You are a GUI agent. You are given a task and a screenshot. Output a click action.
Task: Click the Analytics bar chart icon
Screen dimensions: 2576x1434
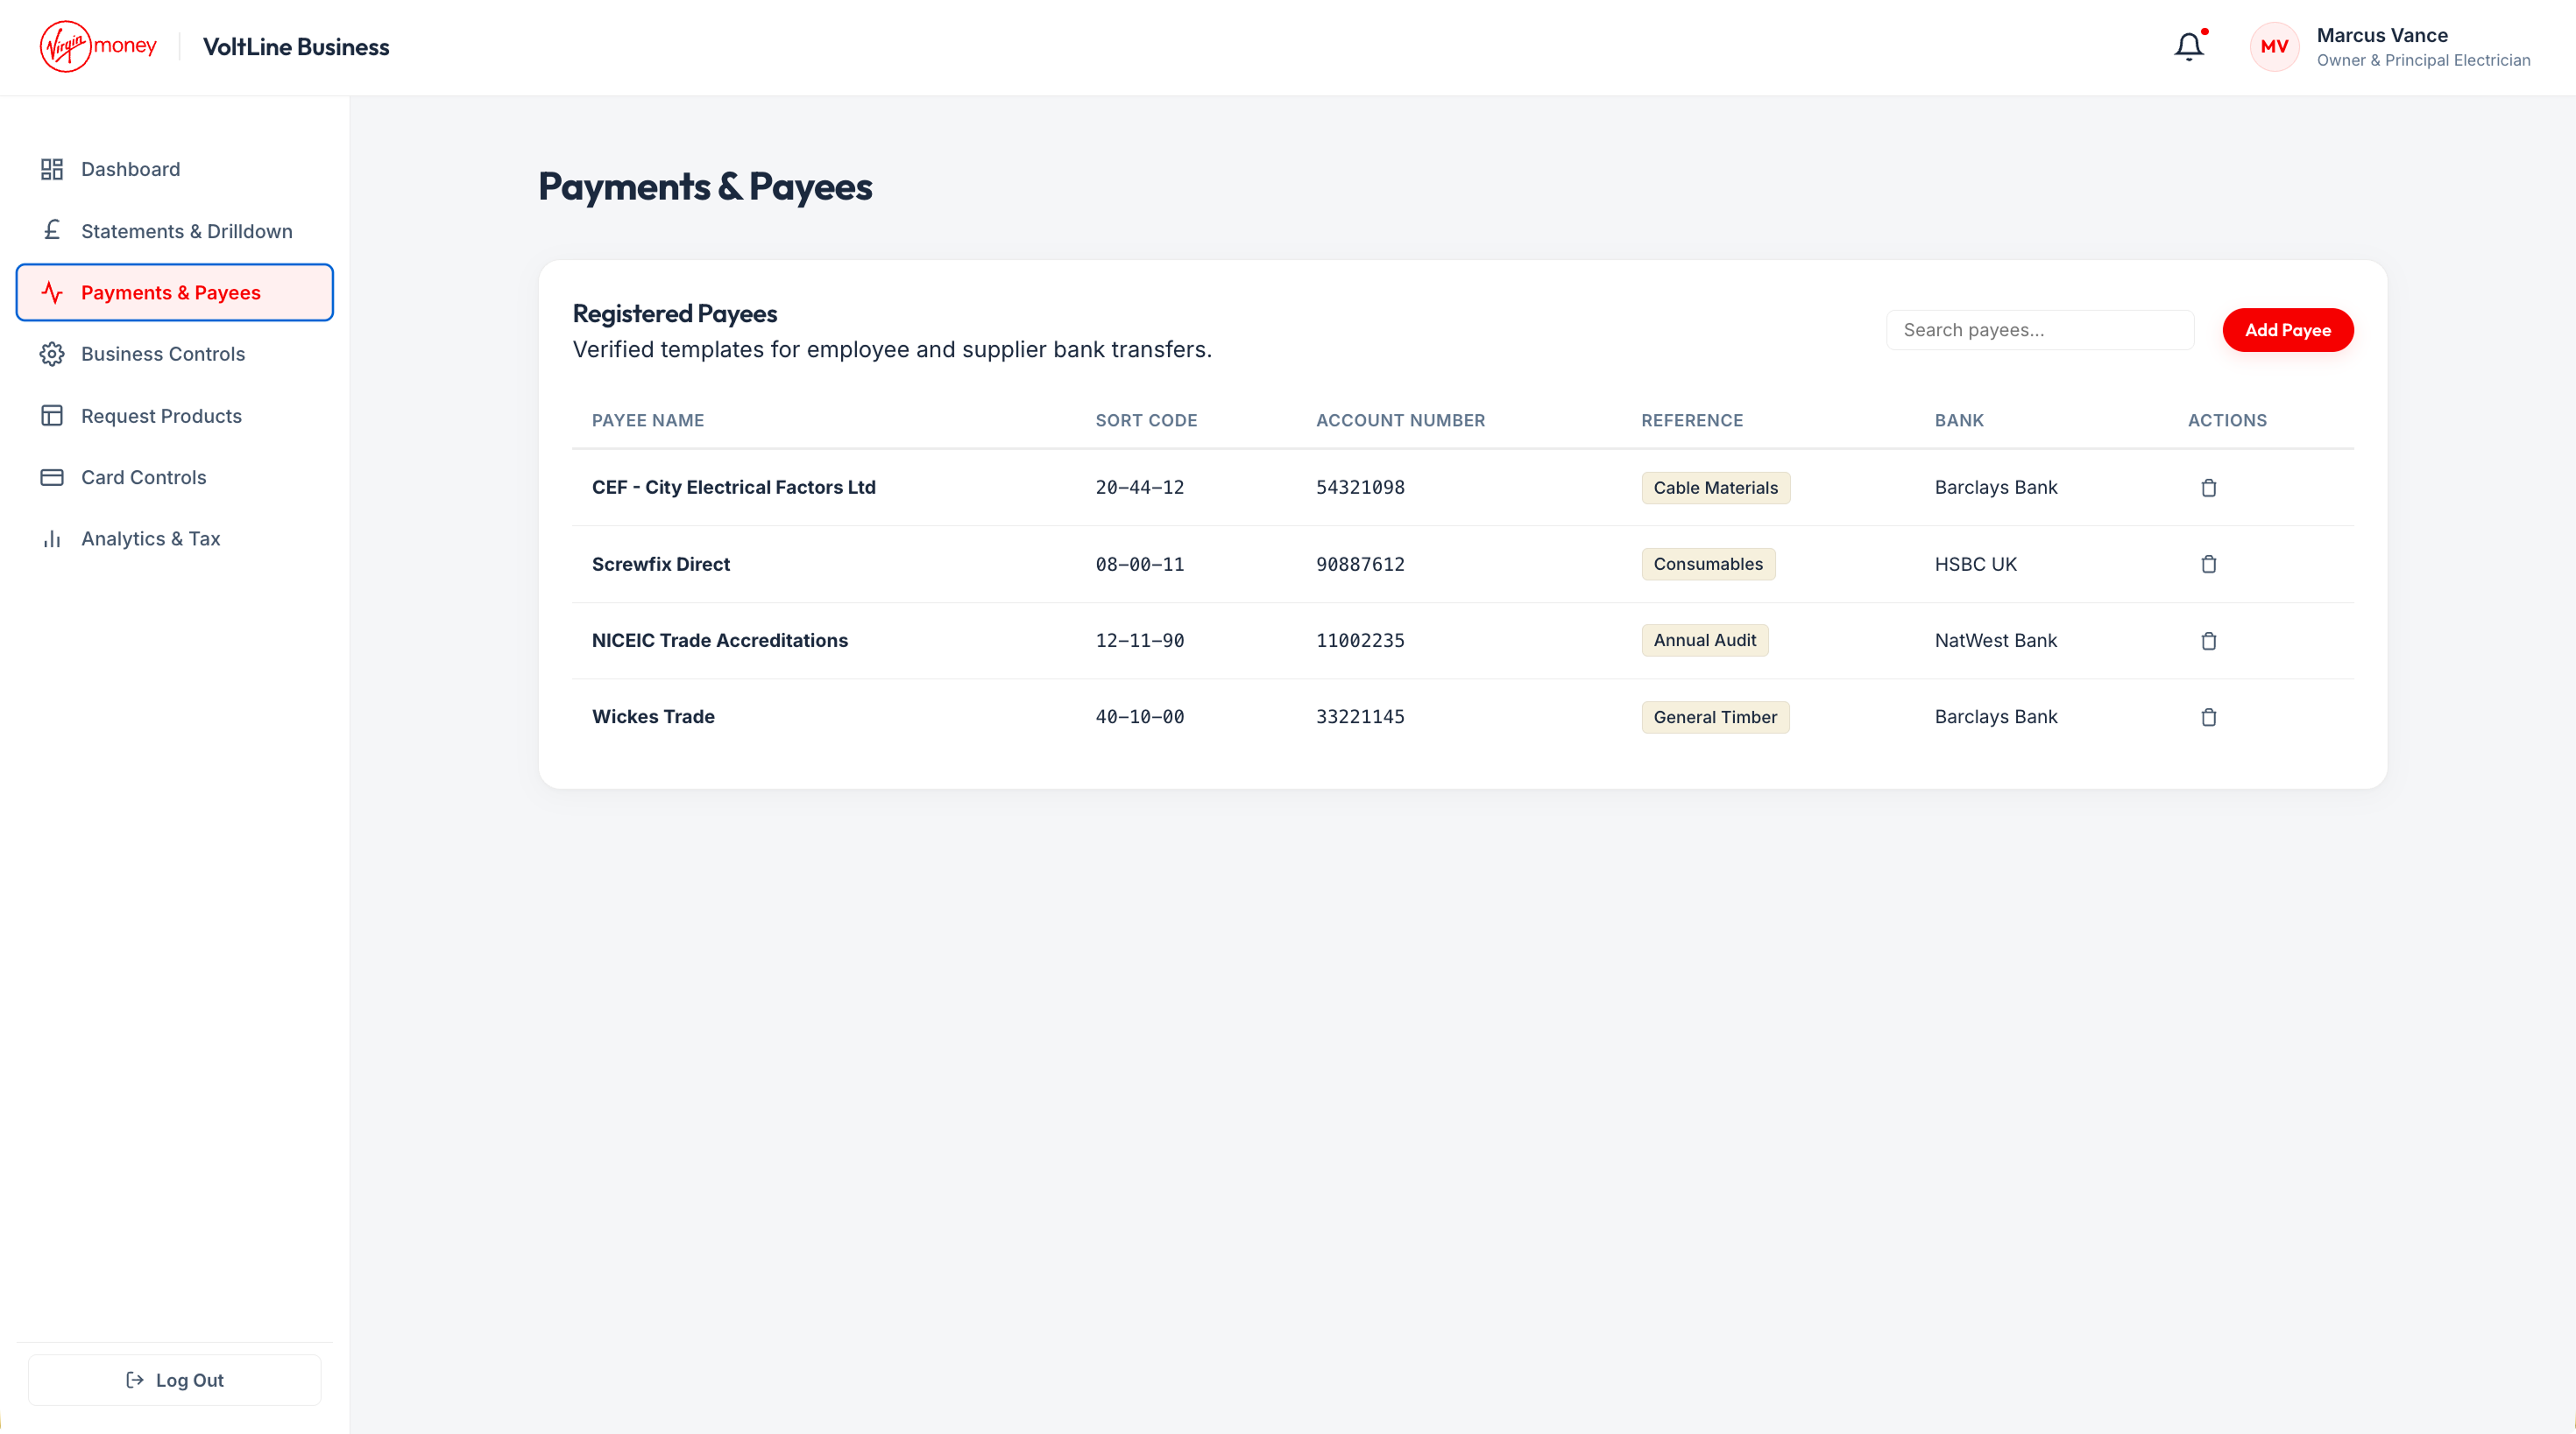pyautogui.click(x=52, y=538)
